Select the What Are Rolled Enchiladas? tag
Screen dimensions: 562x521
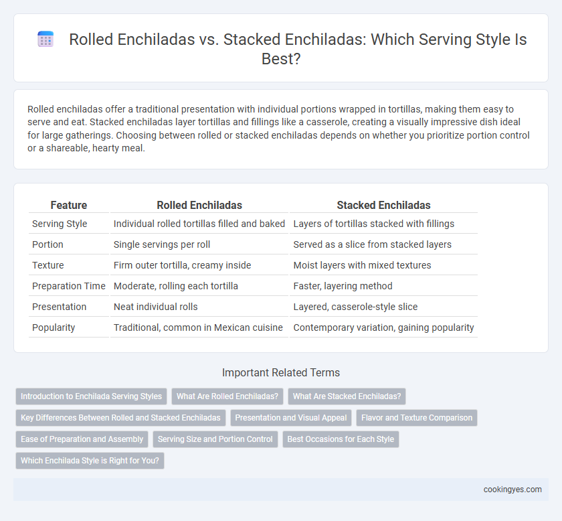pyautogui.click(x=227, y=396)
